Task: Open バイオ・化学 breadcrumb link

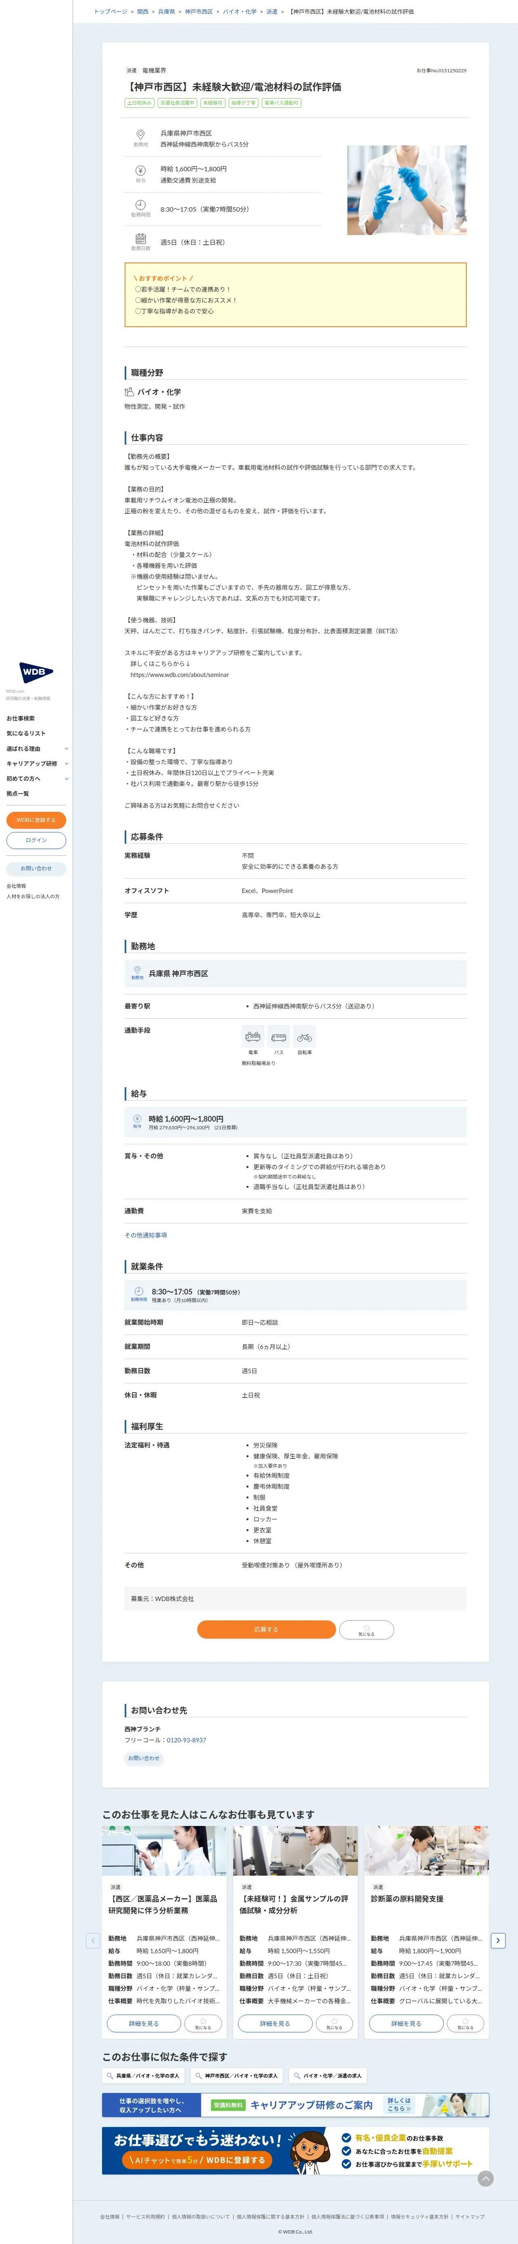Action: point(239,12)
